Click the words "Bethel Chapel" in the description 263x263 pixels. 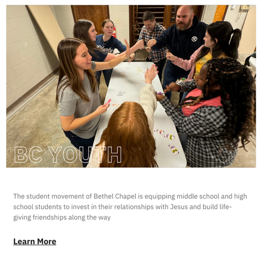(x=115, y=196)
